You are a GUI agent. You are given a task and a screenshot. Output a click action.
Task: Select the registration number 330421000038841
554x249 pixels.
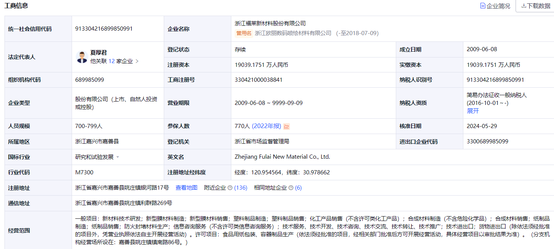point(259,80)
